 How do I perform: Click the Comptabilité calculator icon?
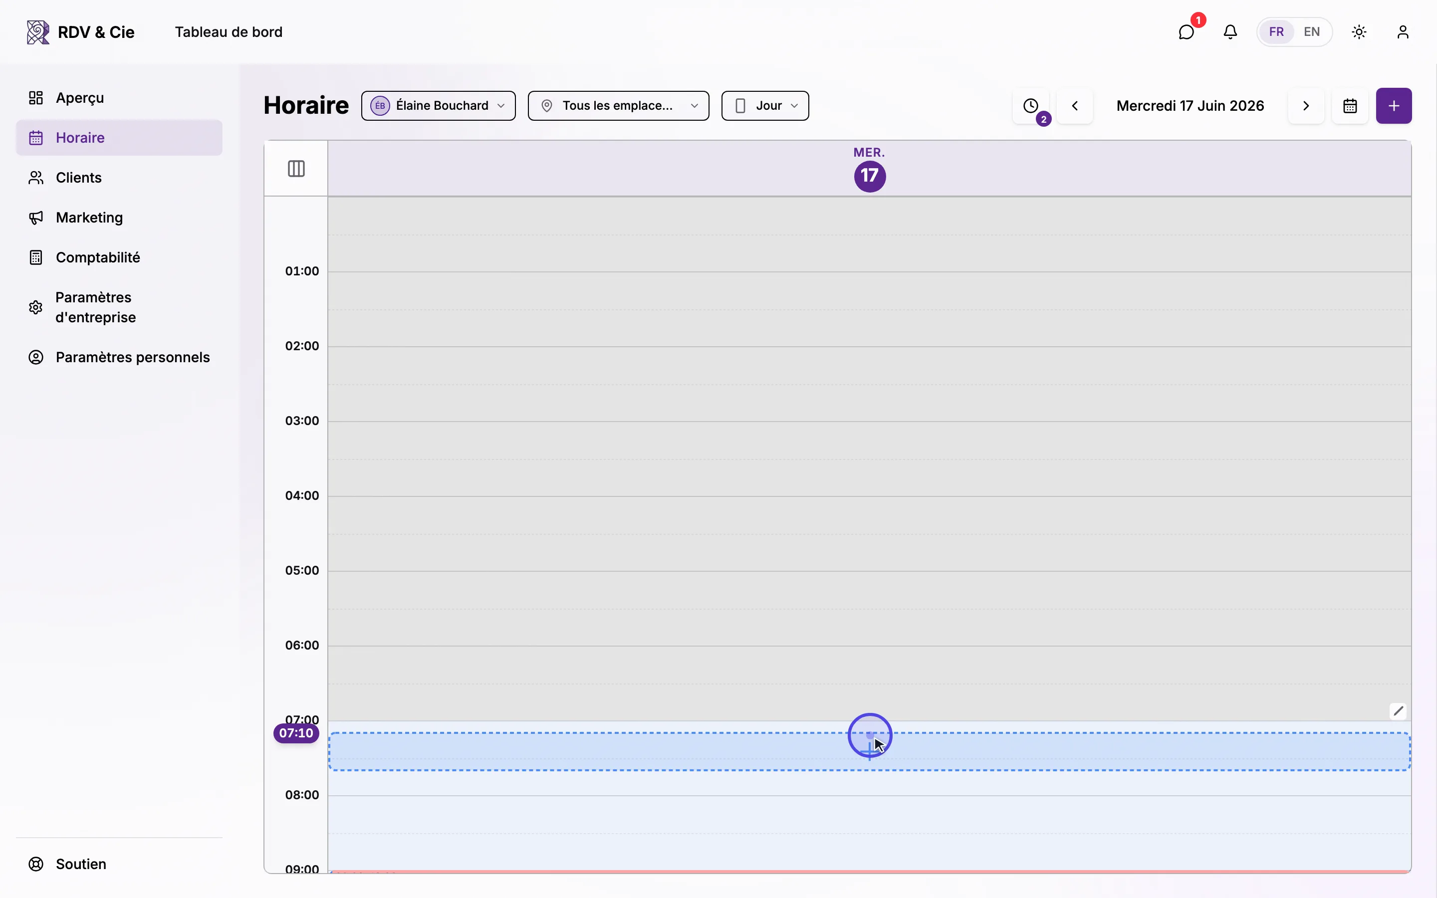coord(36,257)
